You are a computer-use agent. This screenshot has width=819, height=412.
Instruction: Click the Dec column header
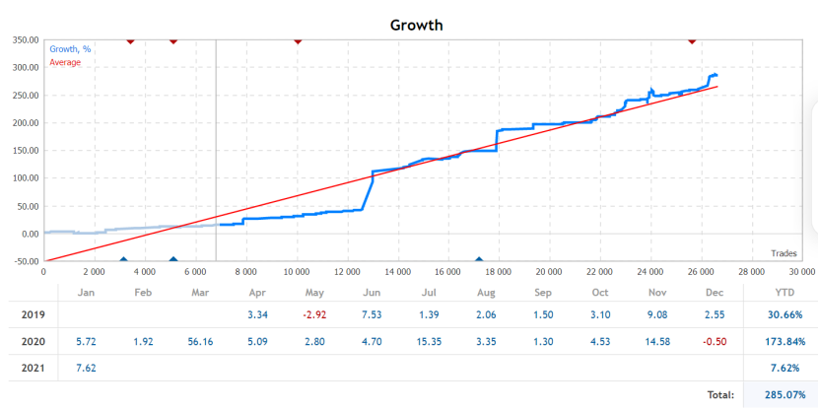coord(715,293)
